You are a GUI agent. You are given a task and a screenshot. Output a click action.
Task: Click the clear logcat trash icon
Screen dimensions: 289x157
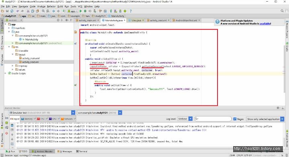click(12, 125)
